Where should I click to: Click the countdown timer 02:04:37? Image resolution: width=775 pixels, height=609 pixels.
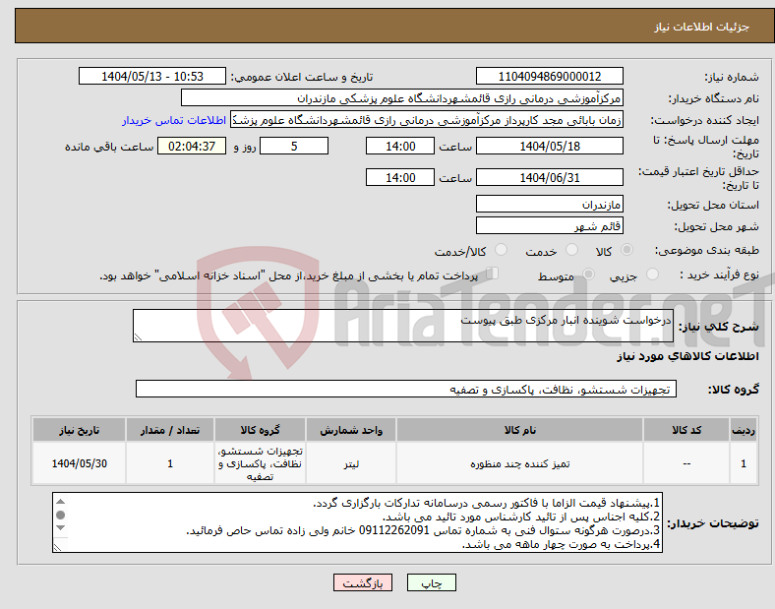click(x=192, y=147)
